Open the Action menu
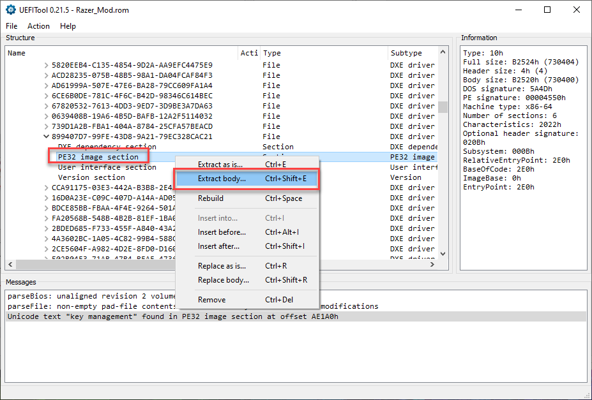Screen dimensions: 592x400 38,26
